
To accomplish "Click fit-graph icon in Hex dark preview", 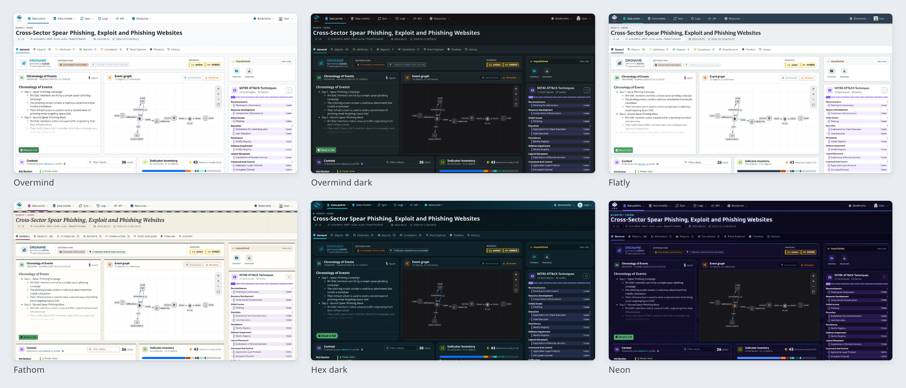I will 516,290.
